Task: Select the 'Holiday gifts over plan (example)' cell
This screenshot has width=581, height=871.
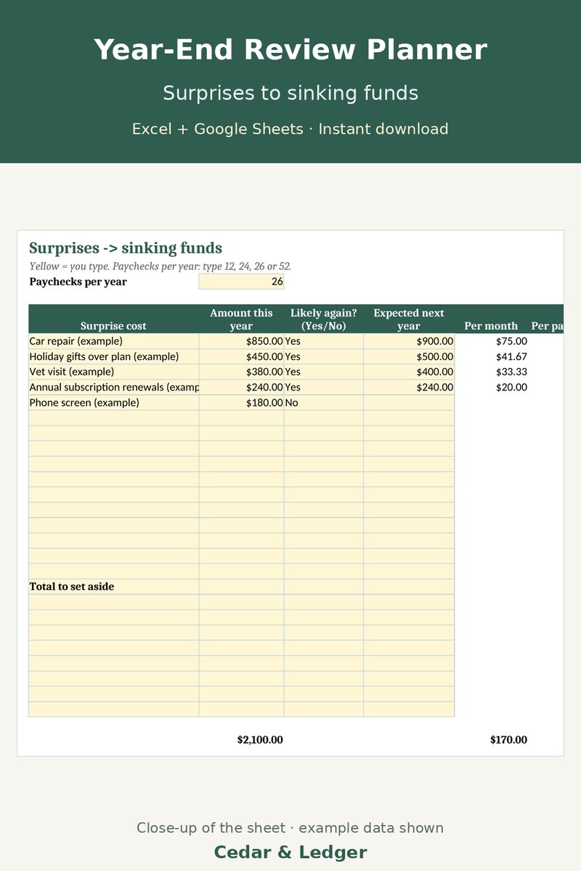Action: (113, 356)
